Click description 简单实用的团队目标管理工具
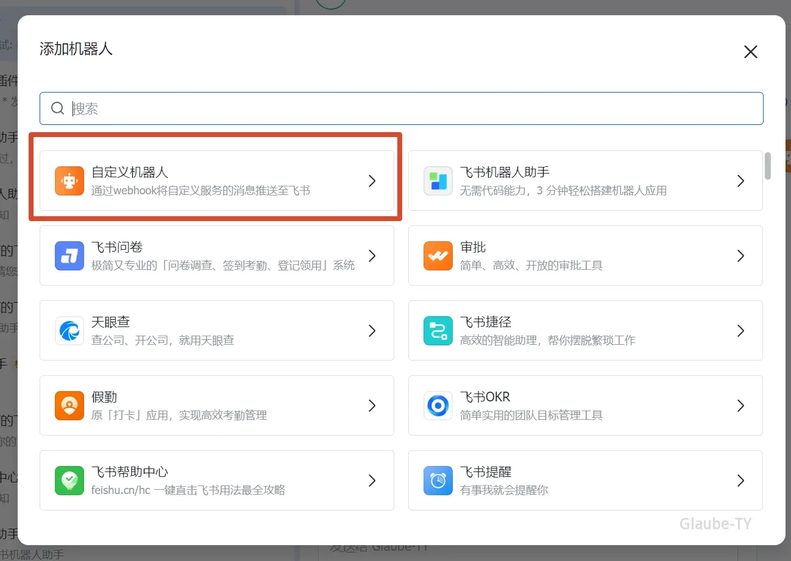 [x=531, y=415]
